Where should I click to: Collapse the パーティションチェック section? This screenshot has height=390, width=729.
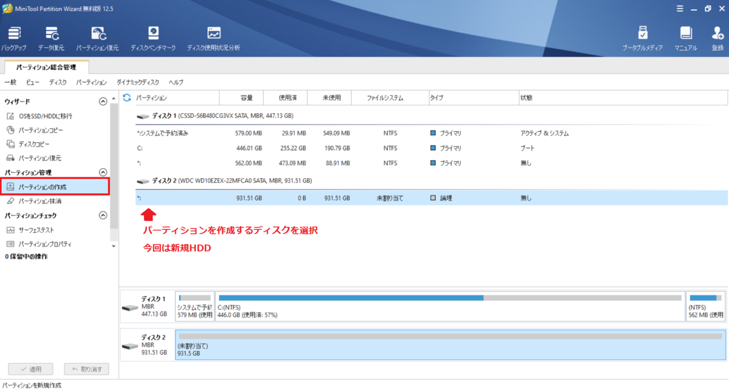coord(103,216)
